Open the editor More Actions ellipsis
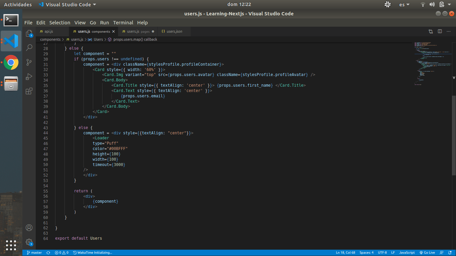Screen dimensions: 456x256 point(449,31)
